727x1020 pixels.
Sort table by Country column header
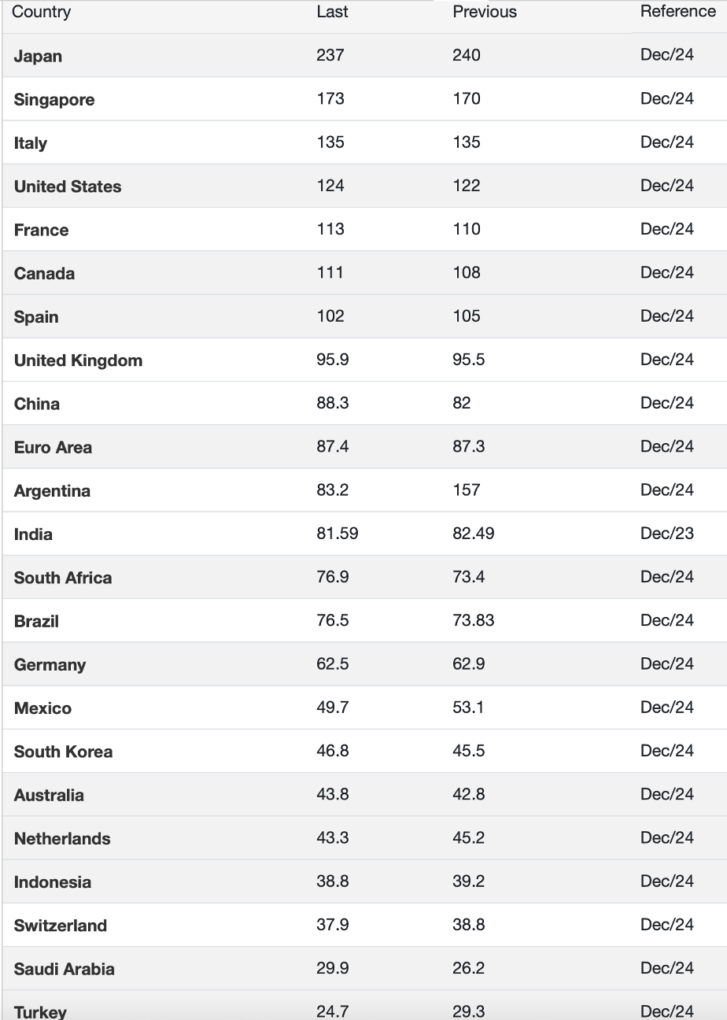pos(41,12)
